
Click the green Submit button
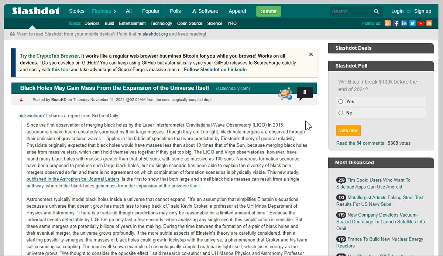tap(268, 11)
